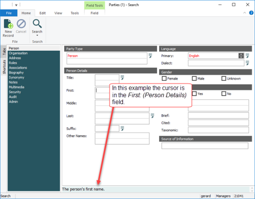Click the Search magnifier icon

(x=37, y=24)
